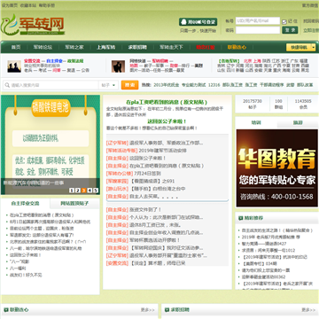Screen dimensions: 319x319
Task: Switch the banner carousel to slide 5
Action: point(96,191)
